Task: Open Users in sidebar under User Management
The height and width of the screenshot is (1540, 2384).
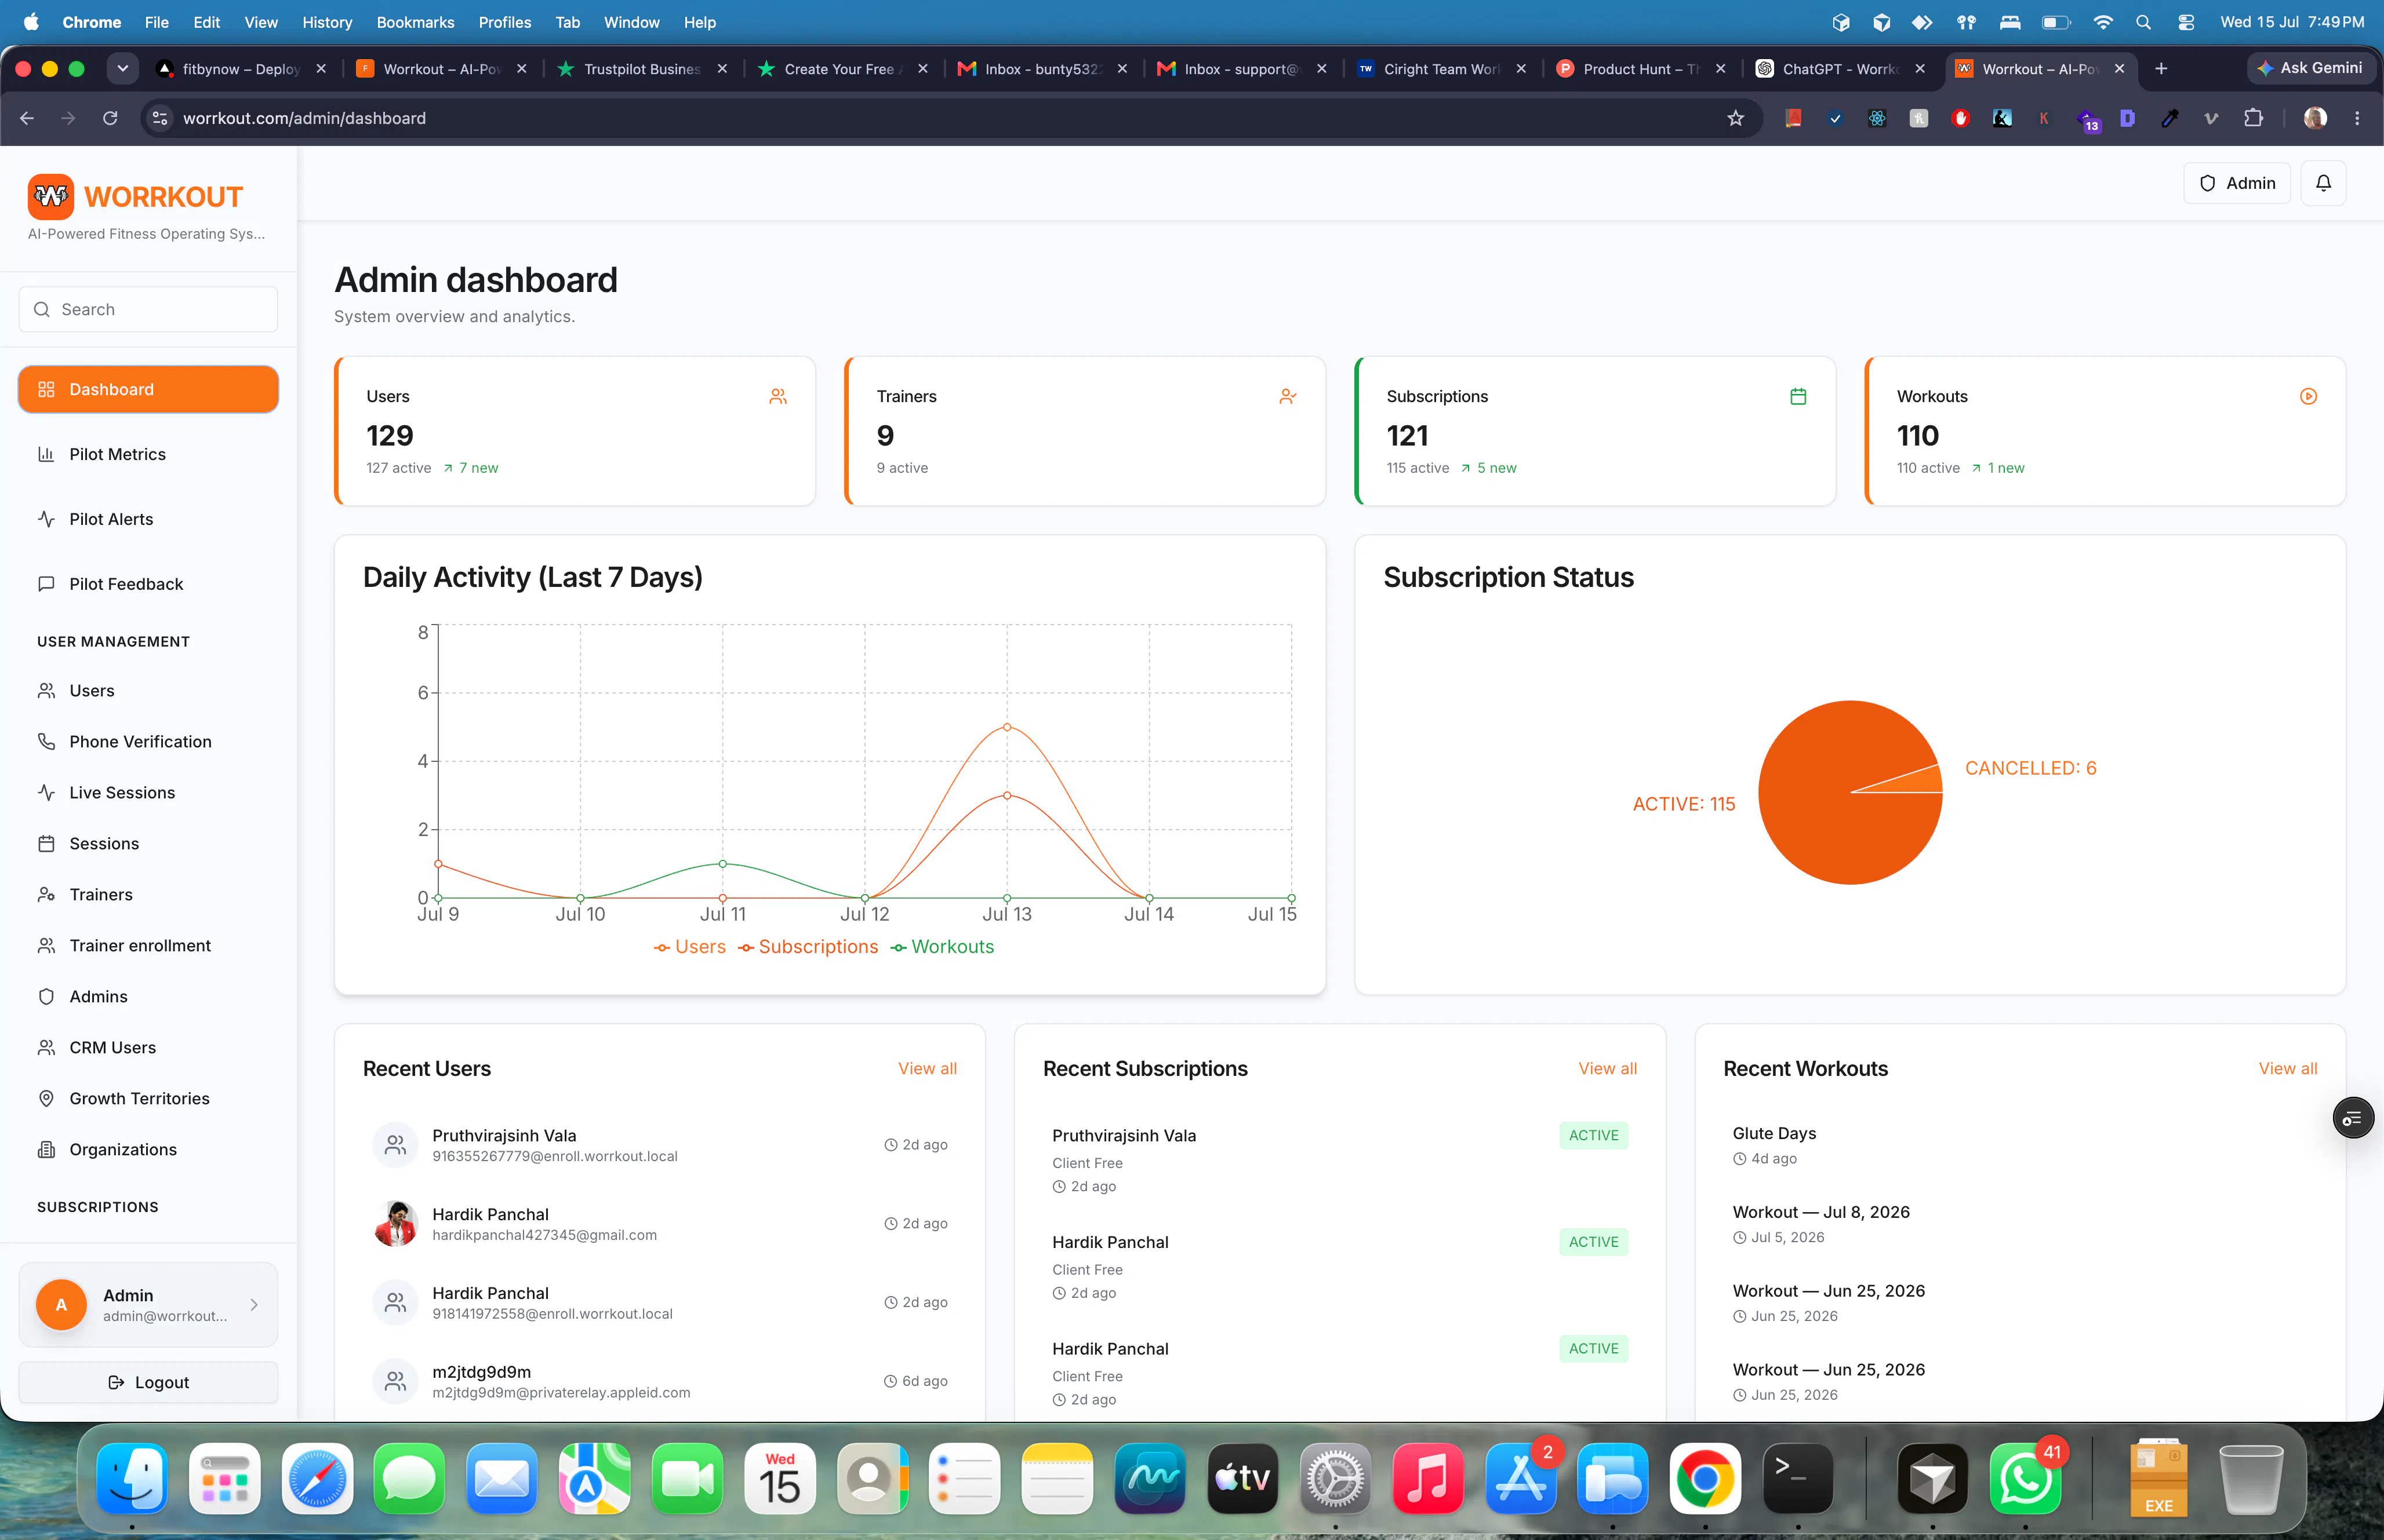Action: [148, 690]
